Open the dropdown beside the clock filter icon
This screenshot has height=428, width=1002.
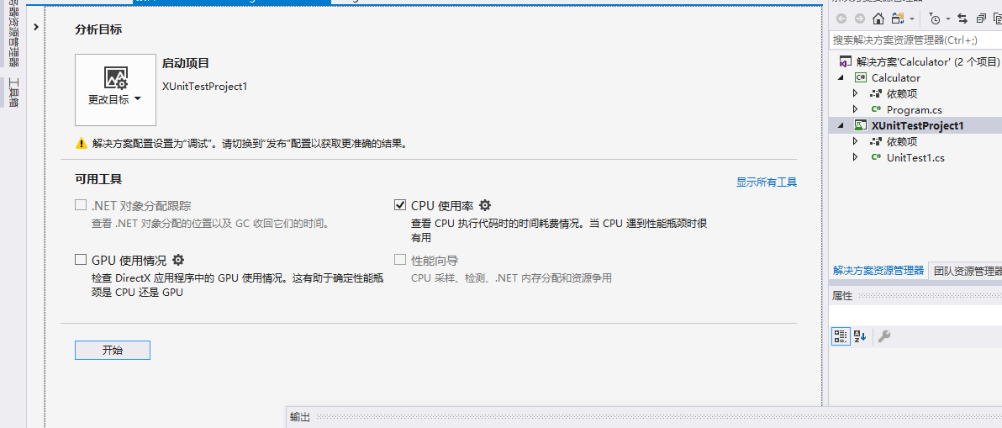click(x=948, y=19)
